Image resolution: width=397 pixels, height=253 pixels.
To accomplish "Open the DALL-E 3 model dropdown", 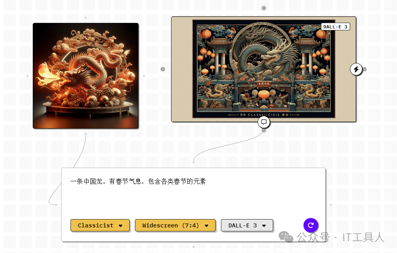I will coord(247,225).
